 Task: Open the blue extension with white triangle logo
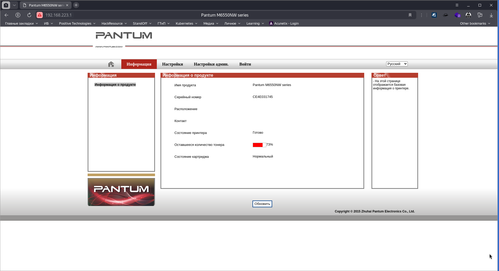(x=434, y=15)
